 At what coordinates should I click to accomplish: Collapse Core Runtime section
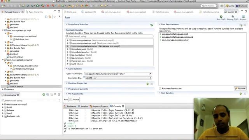click(66, 69)
